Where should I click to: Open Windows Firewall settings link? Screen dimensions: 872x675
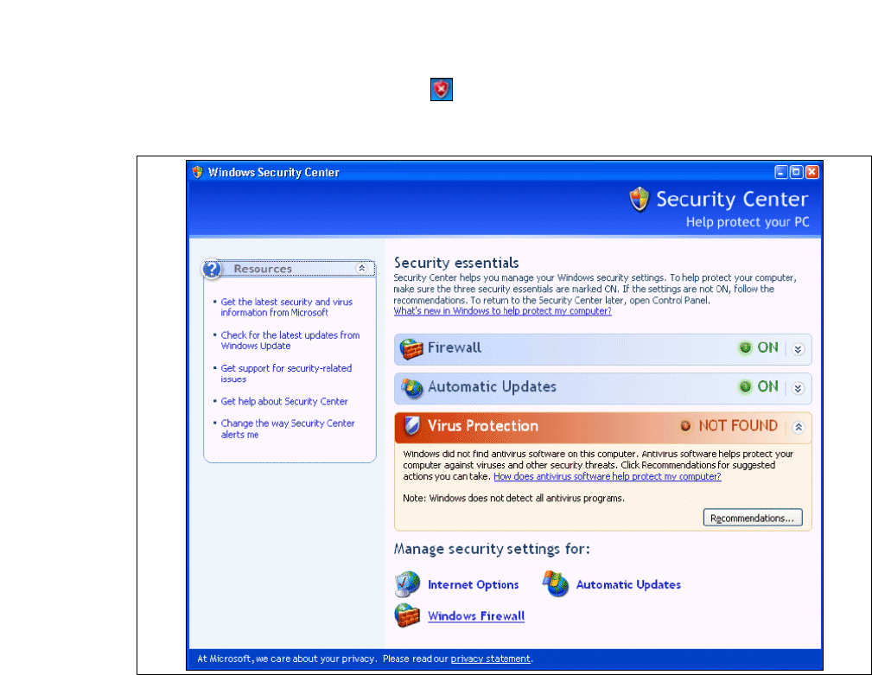tap(476, 616)
